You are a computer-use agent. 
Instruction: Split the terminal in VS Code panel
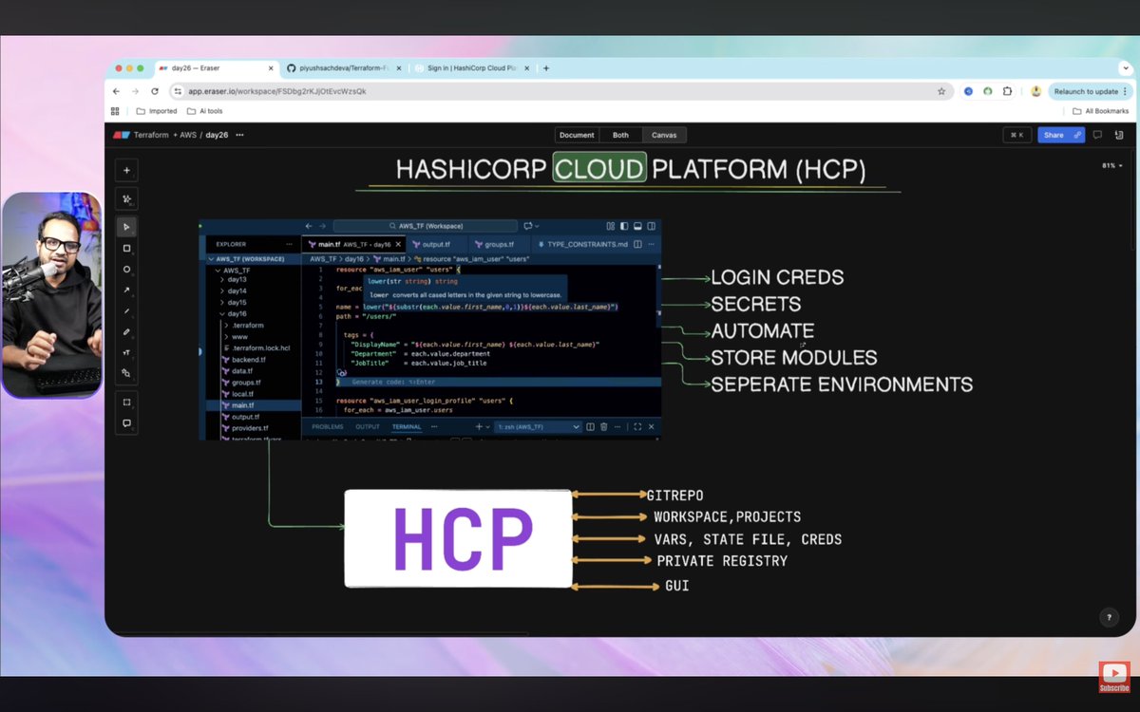pos(591,427)
